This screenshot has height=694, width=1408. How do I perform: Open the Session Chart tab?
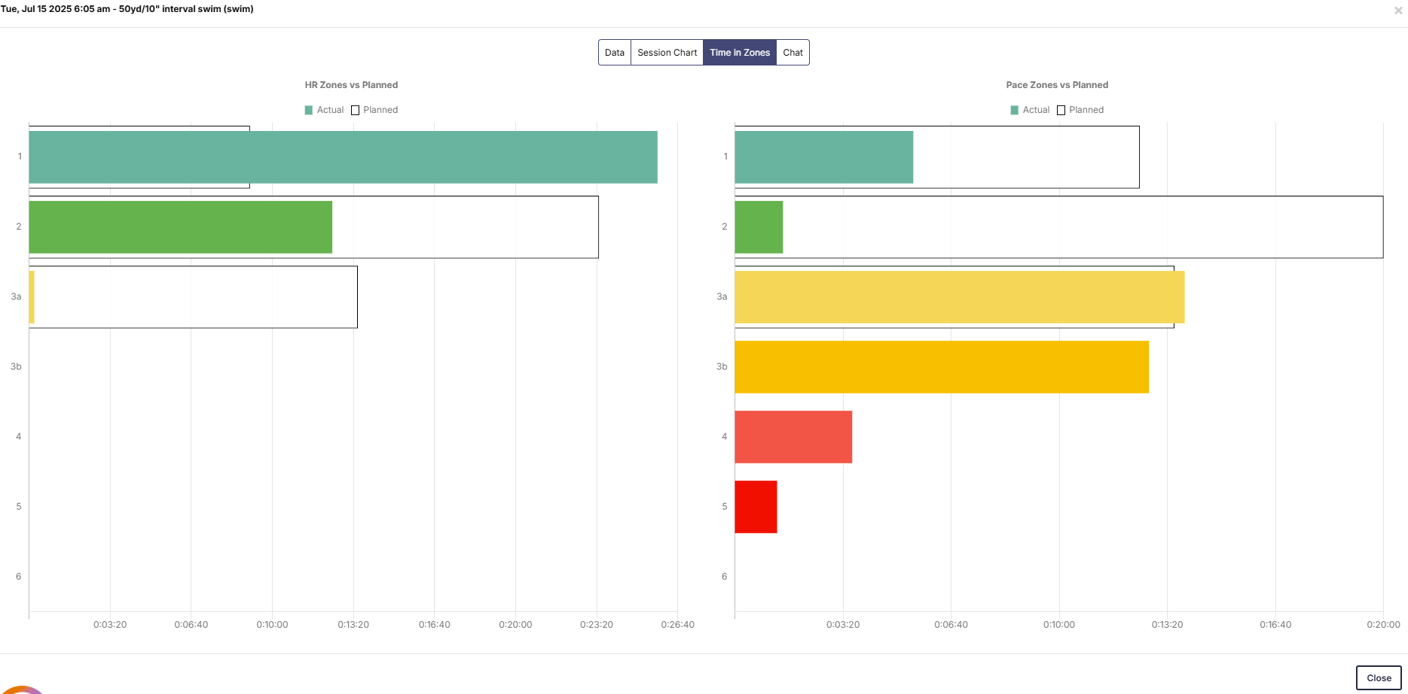(667, 53)
